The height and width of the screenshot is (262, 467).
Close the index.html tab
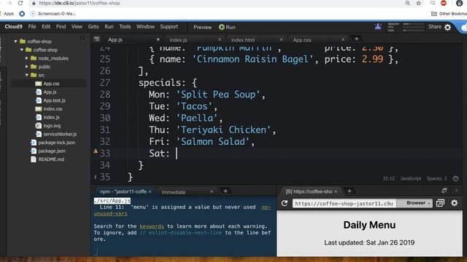point(281,39)
